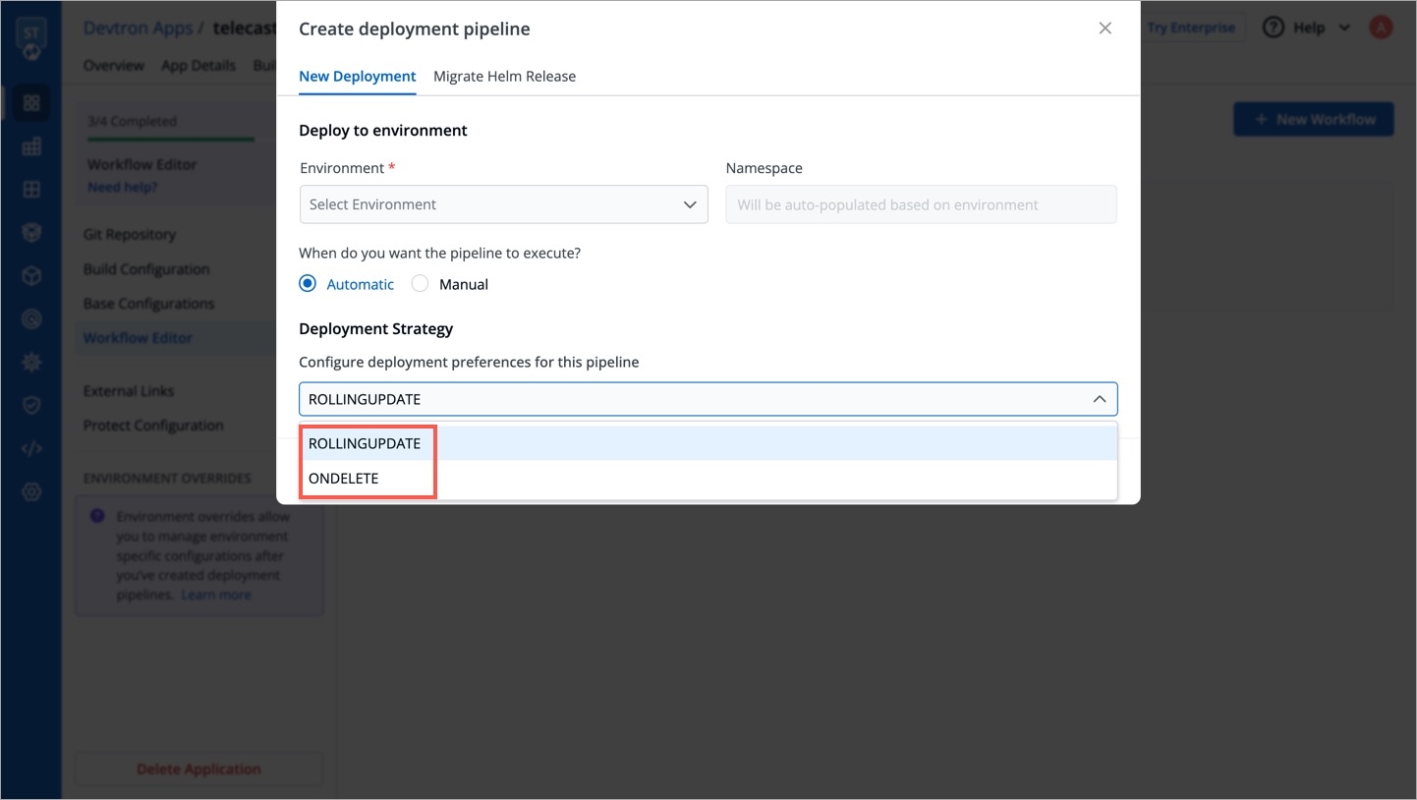Viewport: 1417px width, 800px height.
Task: Select the Manual execution radio button
Action: (420, 284)
